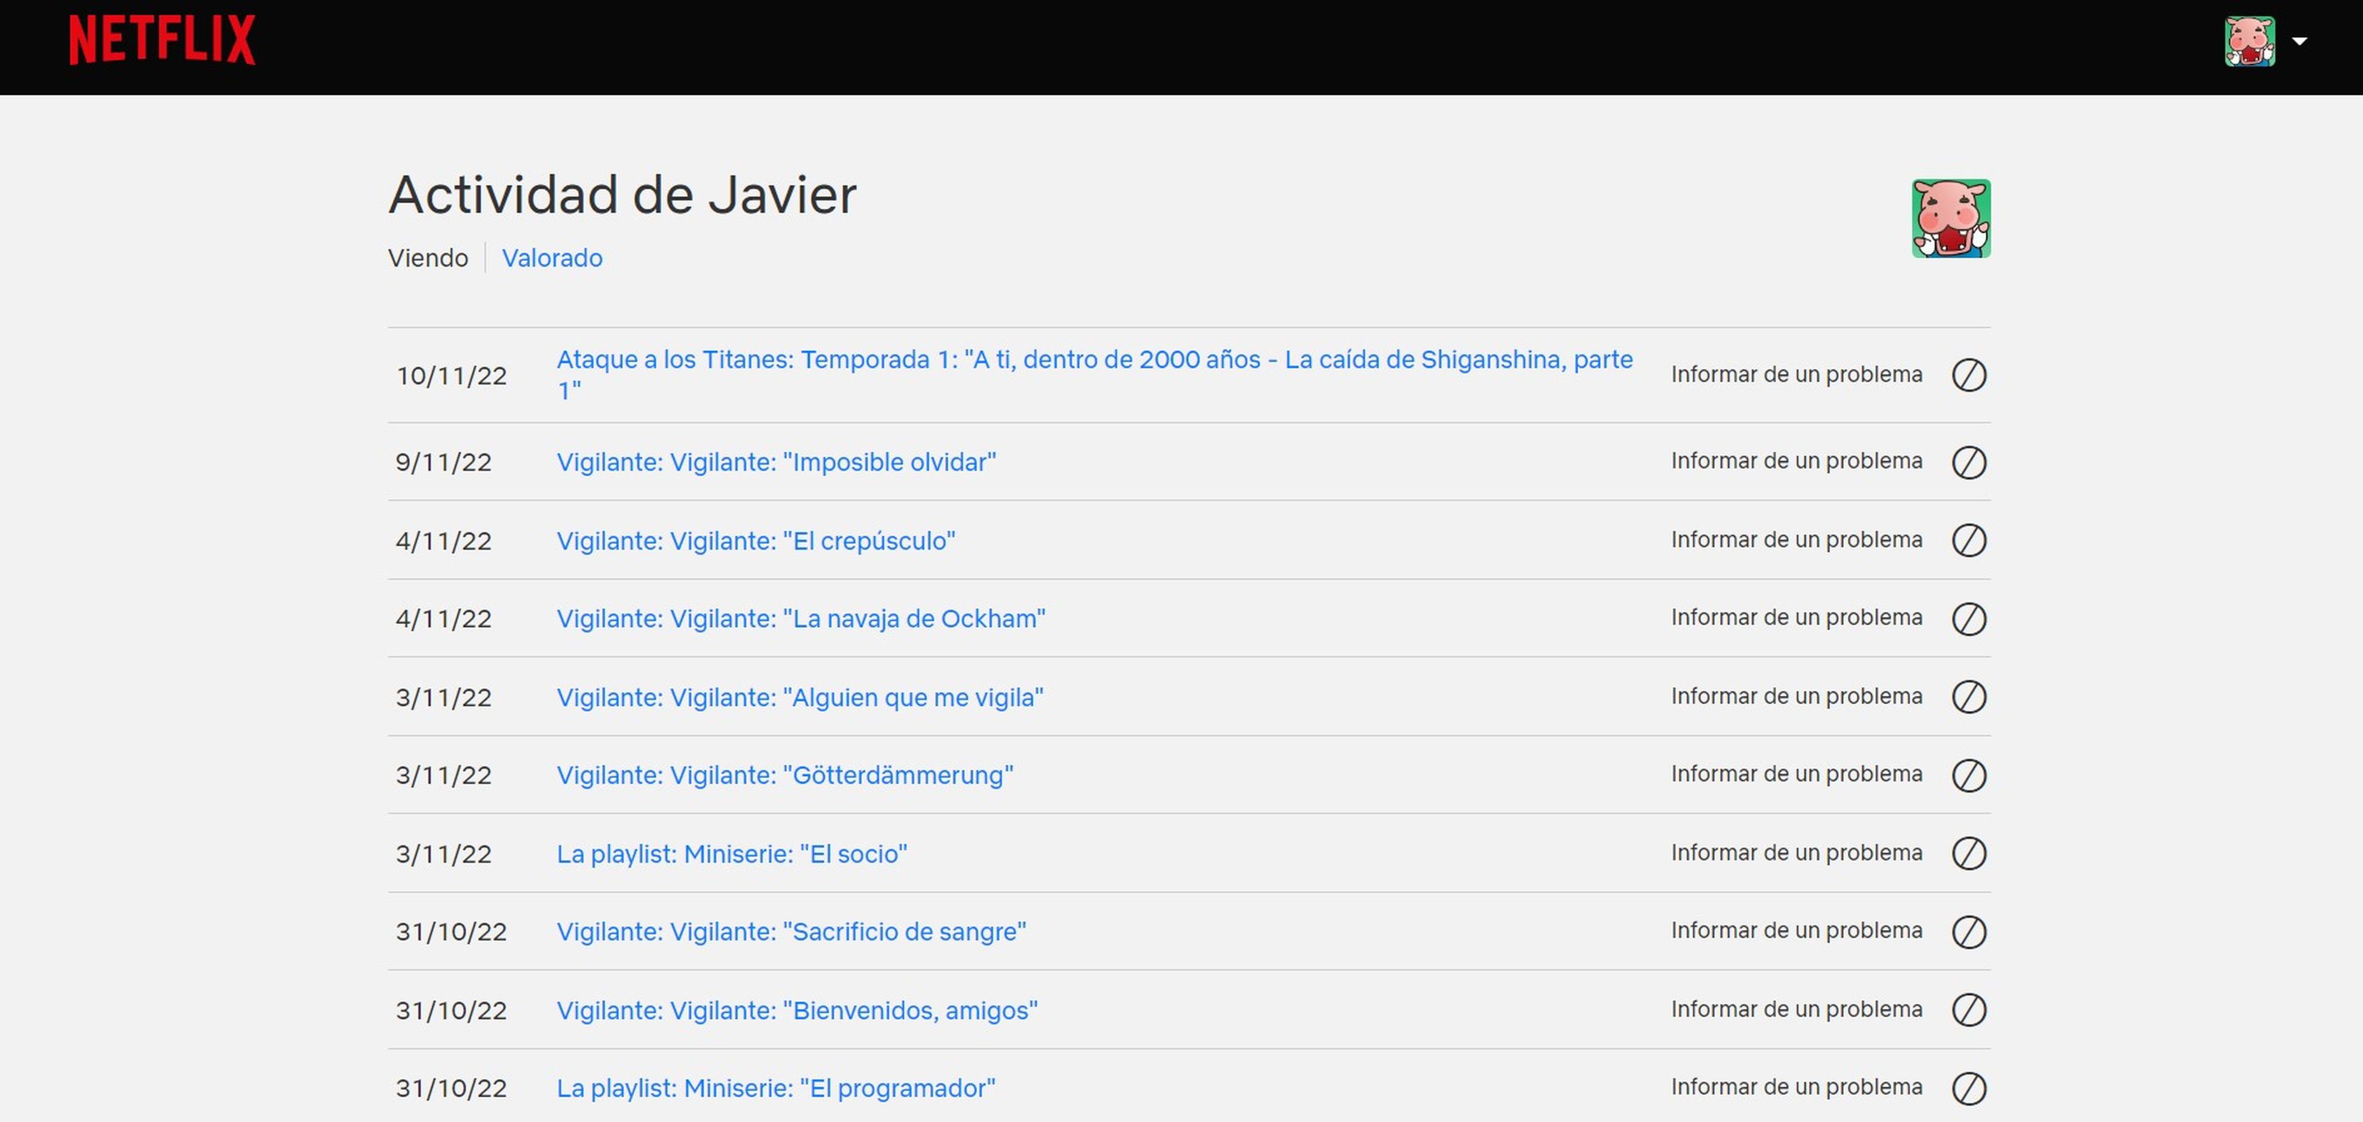Open Vigilante "El crepúsculo" link
The height and width of the screenshot is (1122, 2363).
pyautogui.click(x=756, y=540)
